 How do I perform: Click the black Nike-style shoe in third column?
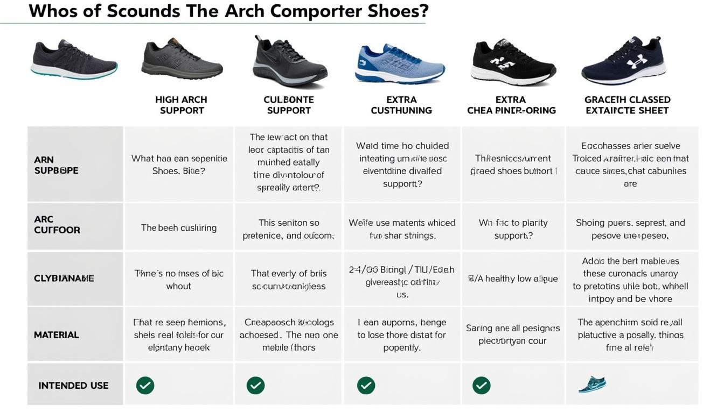289,62
